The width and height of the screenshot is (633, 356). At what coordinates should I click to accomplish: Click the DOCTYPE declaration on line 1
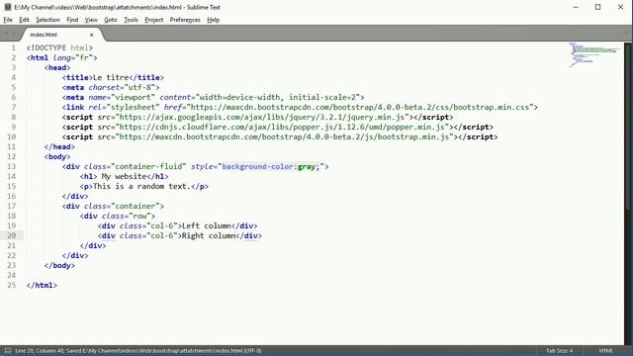(x=59, y=47)
